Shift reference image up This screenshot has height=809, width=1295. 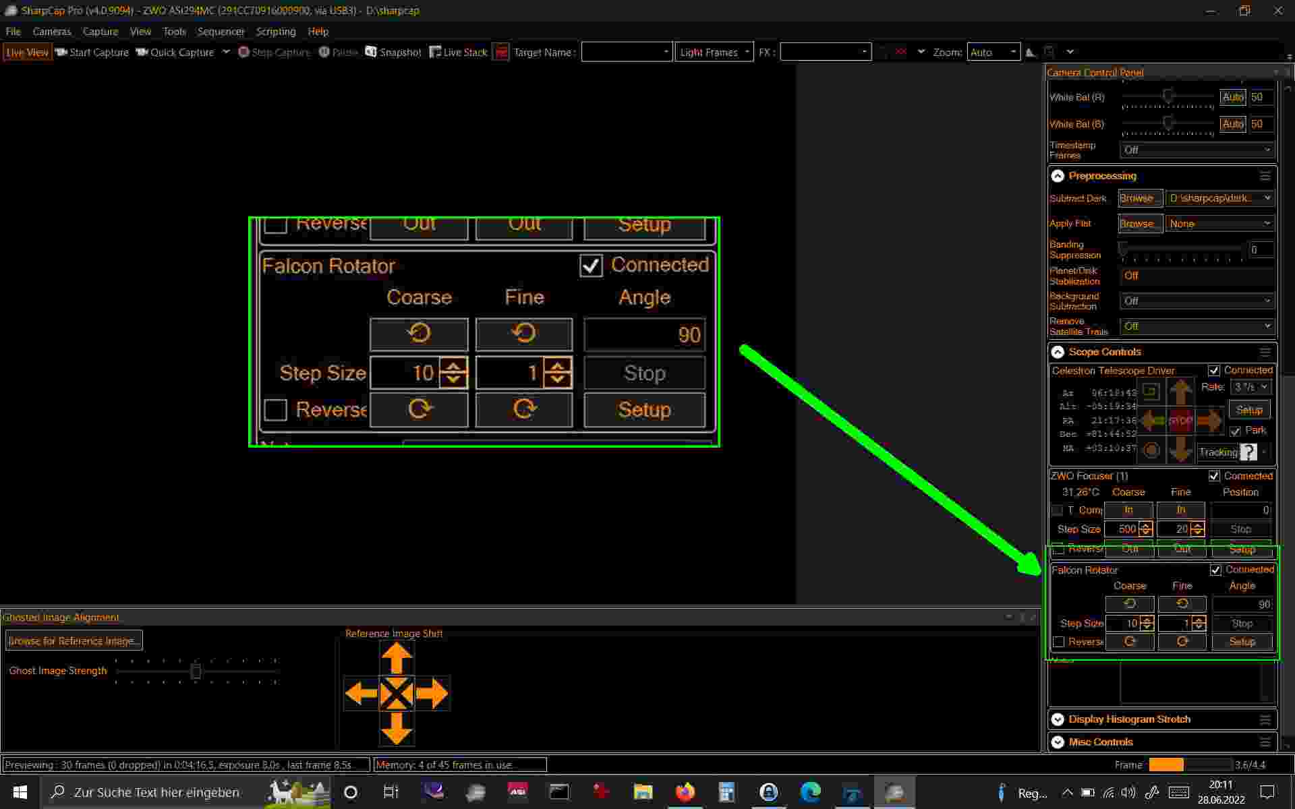[x=397, y=658]
